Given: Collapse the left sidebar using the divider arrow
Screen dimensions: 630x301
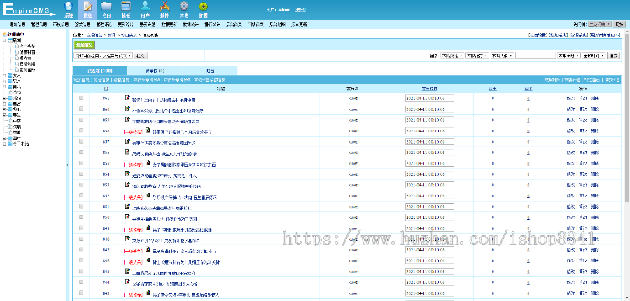Looking at the screenshot, I should point(67,164).
